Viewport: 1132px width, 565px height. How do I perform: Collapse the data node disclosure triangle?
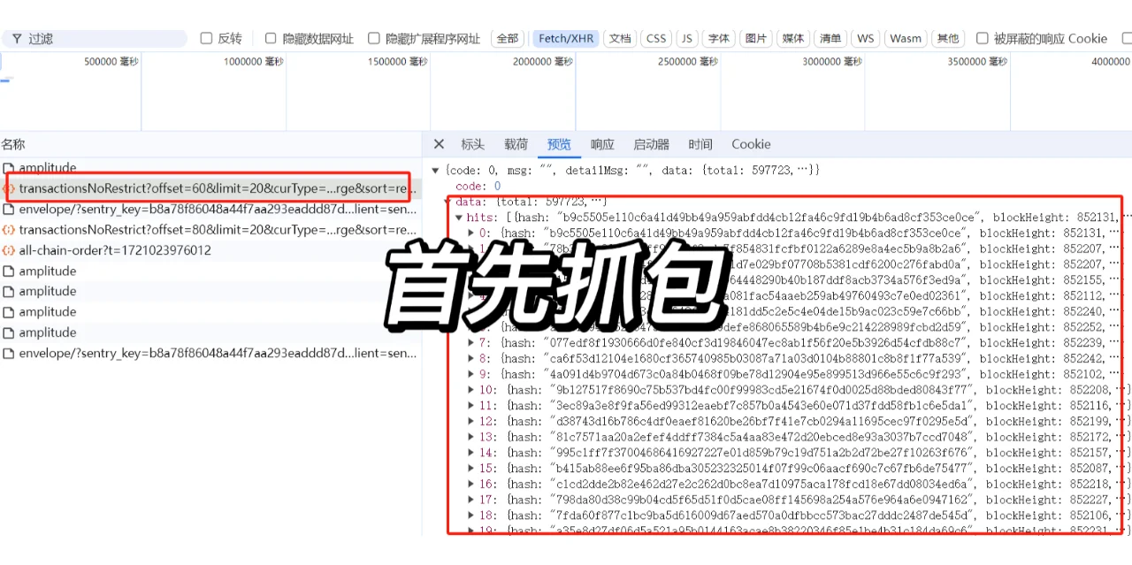coord(447,202)
